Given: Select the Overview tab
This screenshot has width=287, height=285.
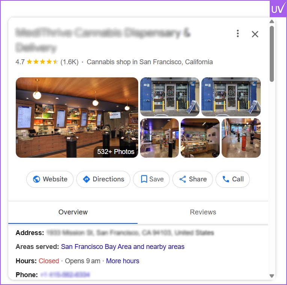Looking at the screenshot, I should coord(73,212).
